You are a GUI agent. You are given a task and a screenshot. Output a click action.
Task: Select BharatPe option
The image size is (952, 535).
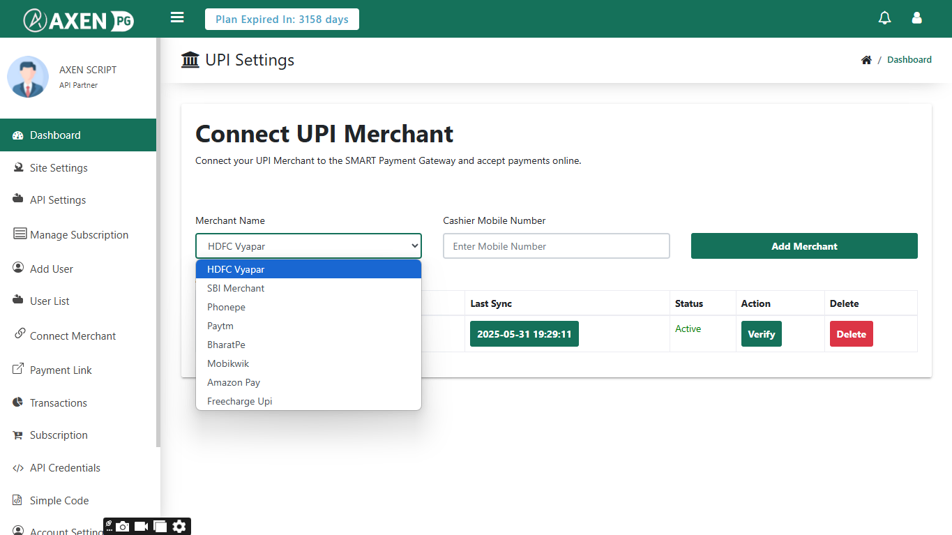click(308, 345)
